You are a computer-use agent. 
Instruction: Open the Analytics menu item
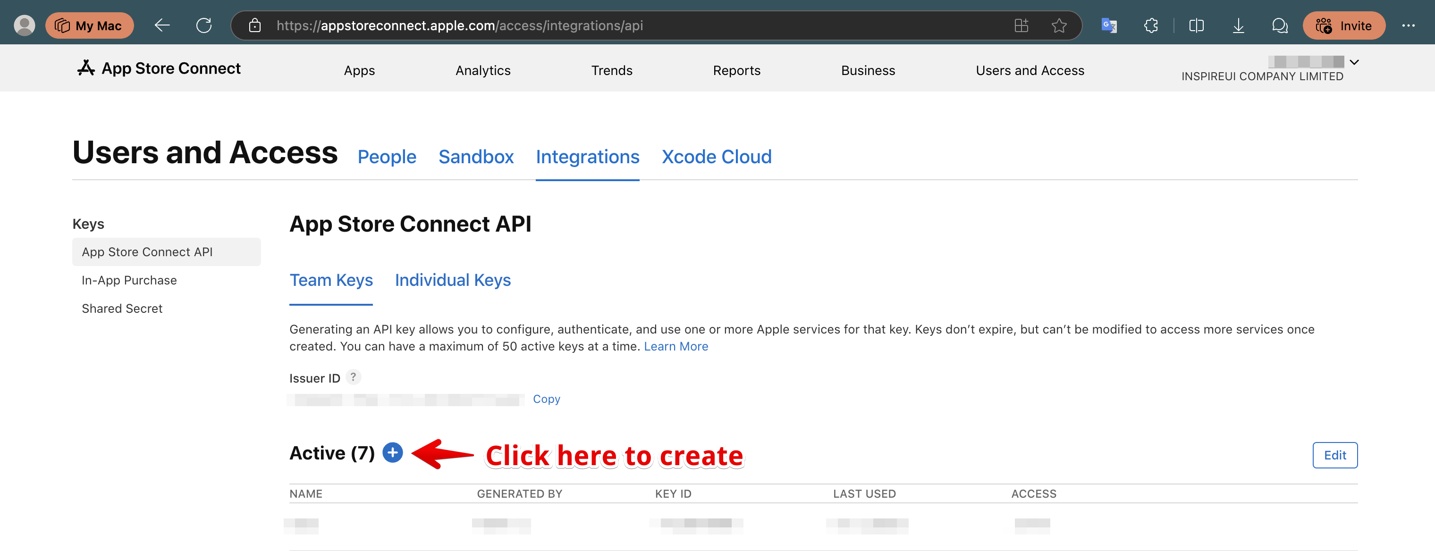[x=483, y=71]
